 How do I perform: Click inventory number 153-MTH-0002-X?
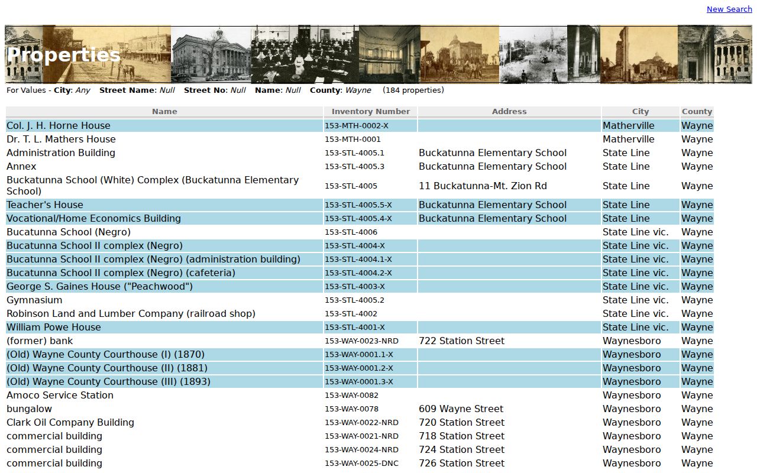357,126
